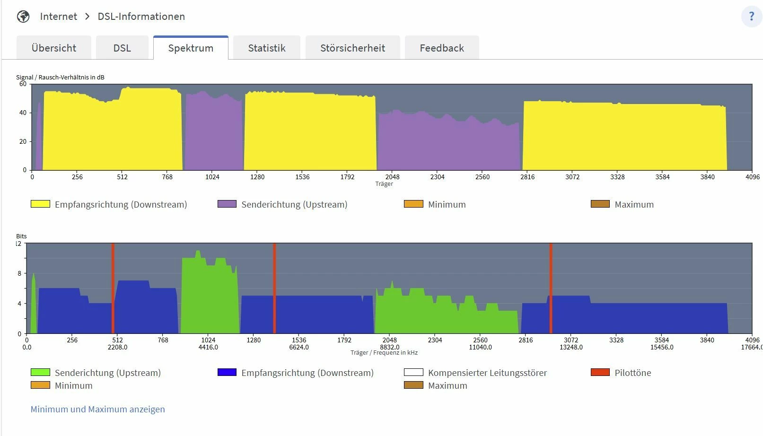Viewport: 763px width, 436px height.
Task: Go to the Statistik tab
Action: coord(267,48)
